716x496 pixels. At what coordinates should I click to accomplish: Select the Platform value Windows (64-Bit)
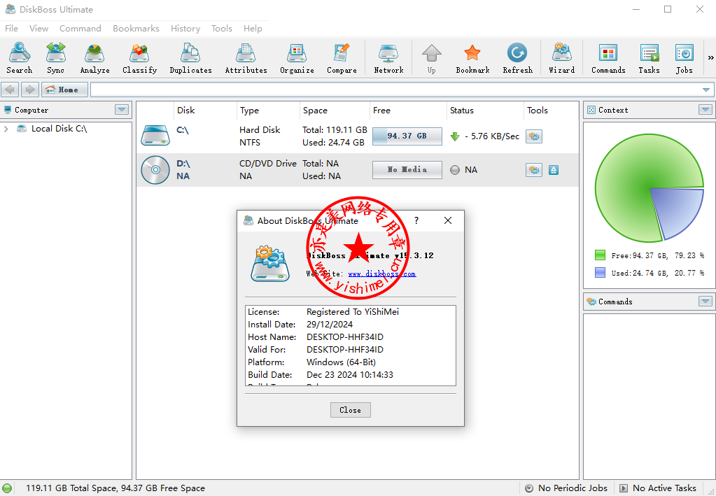341,362
